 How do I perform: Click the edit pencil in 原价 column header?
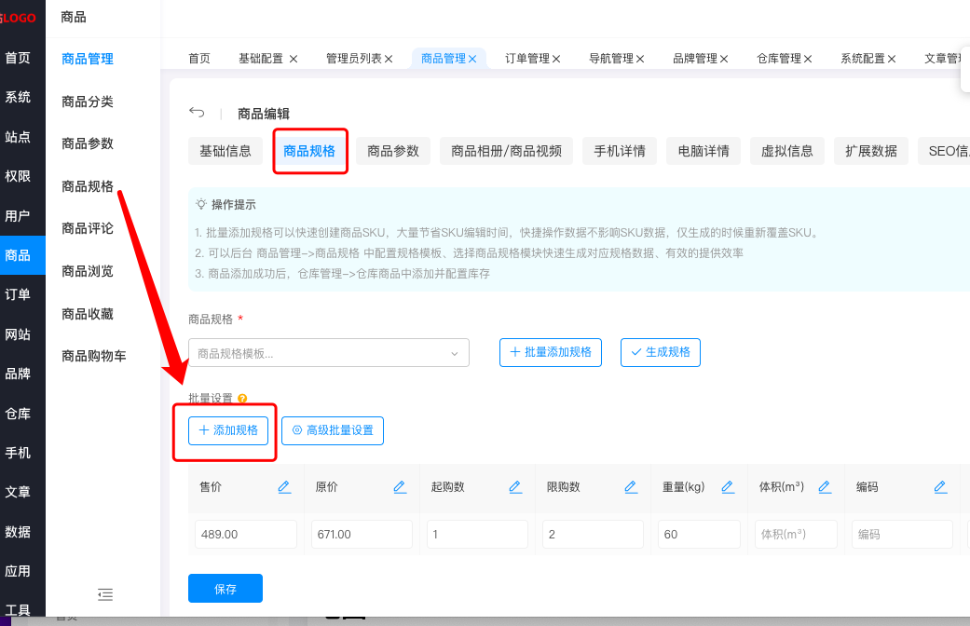coord(400,487)
